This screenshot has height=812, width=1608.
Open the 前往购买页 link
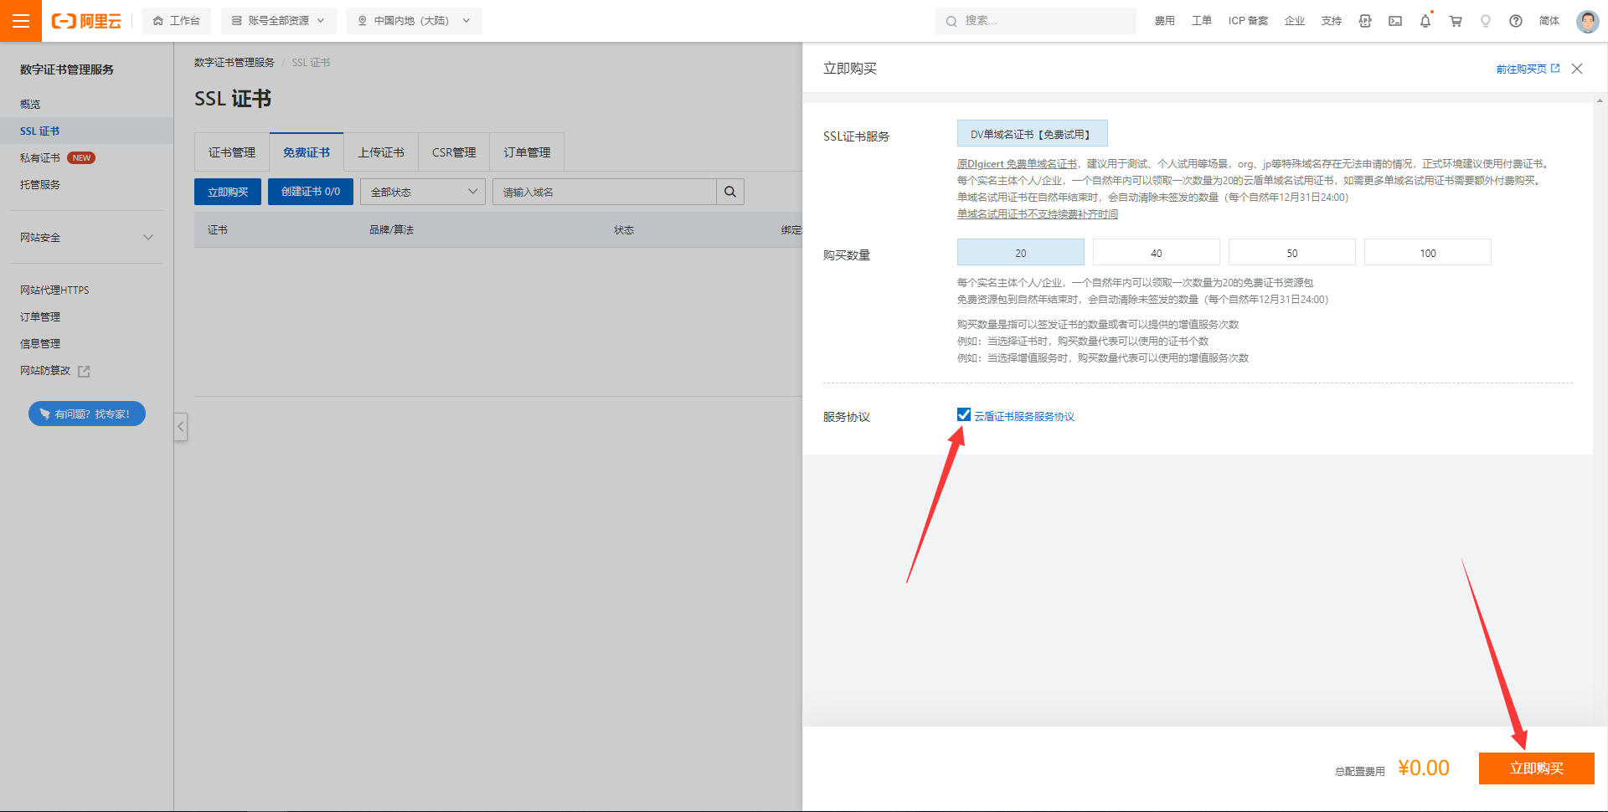point(1528,69)
